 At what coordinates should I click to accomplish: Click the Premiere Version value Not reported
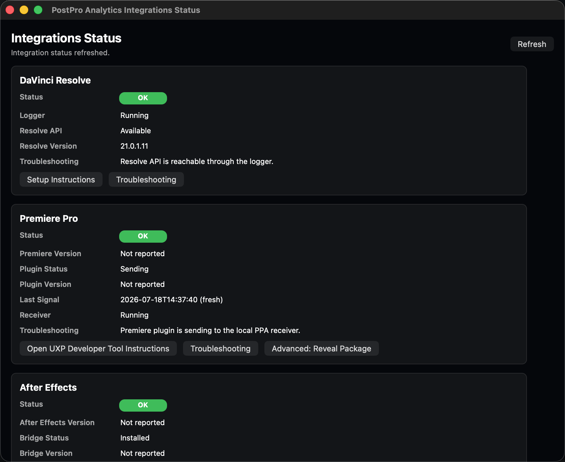(x=142, y=254)
